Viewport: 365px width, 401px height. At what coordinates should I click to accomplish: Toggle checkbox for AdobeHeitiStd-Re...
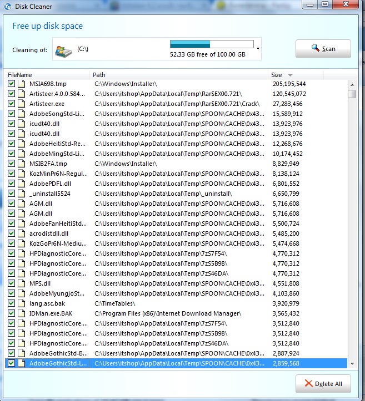pyautogui.click(x=11, y=144)
